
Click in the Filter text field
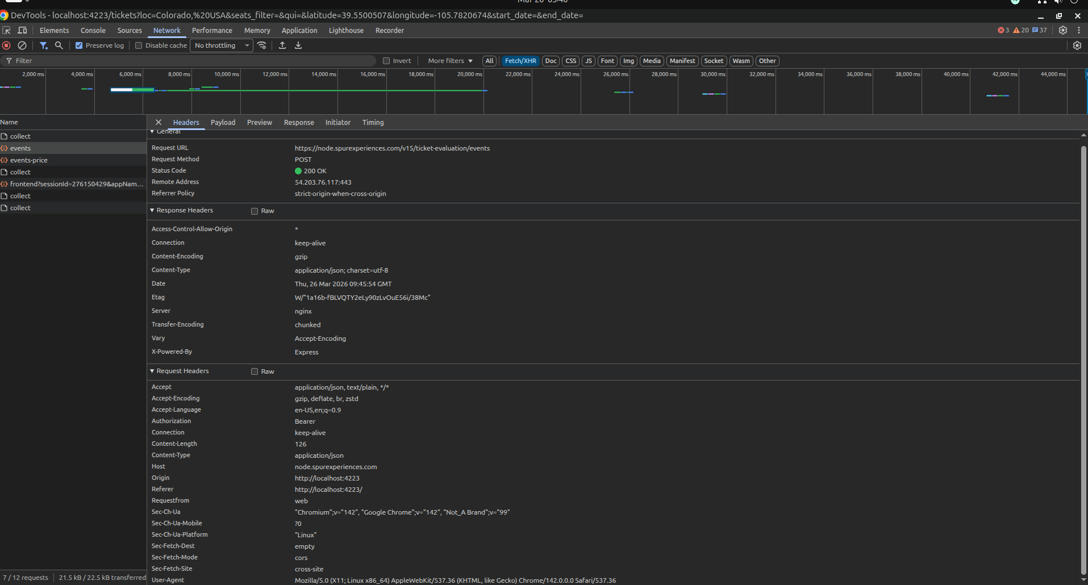pos(193,61)
